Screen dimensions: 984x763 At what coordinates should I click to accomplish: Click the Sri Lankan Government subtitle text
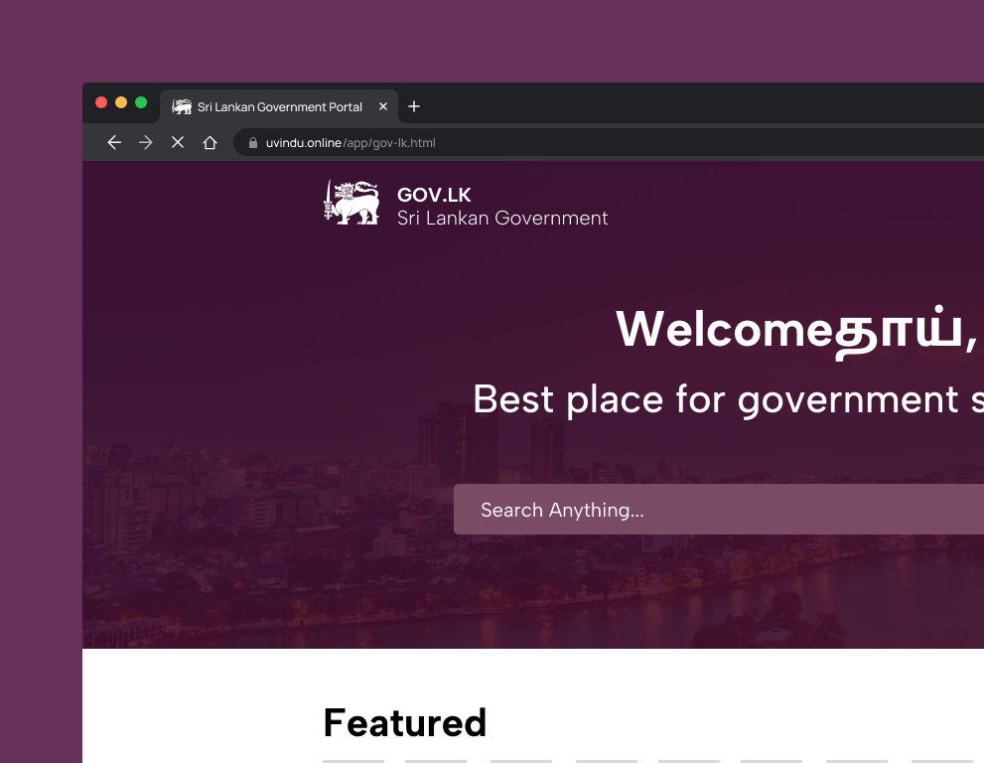coord(502,219)
